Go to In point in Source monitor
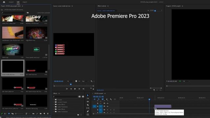 67,89
